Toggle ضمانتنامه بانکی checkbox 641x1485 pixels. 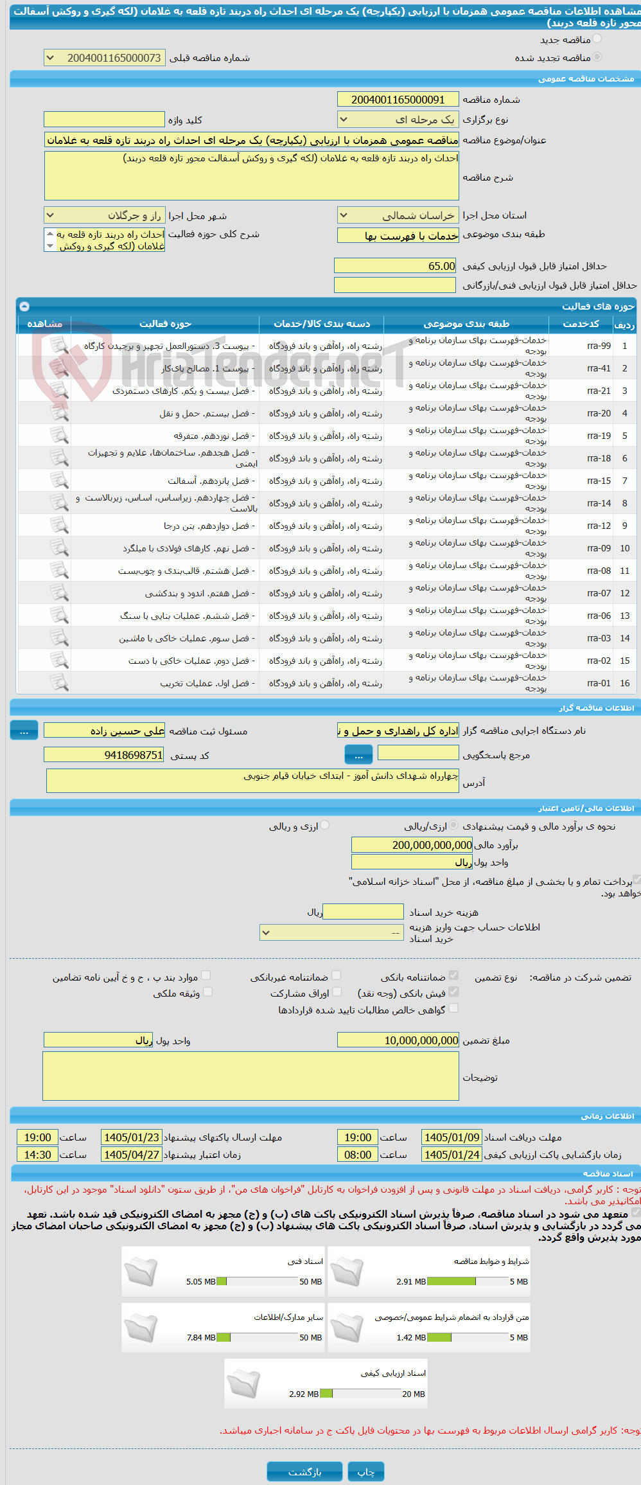[x=453, y=975]
